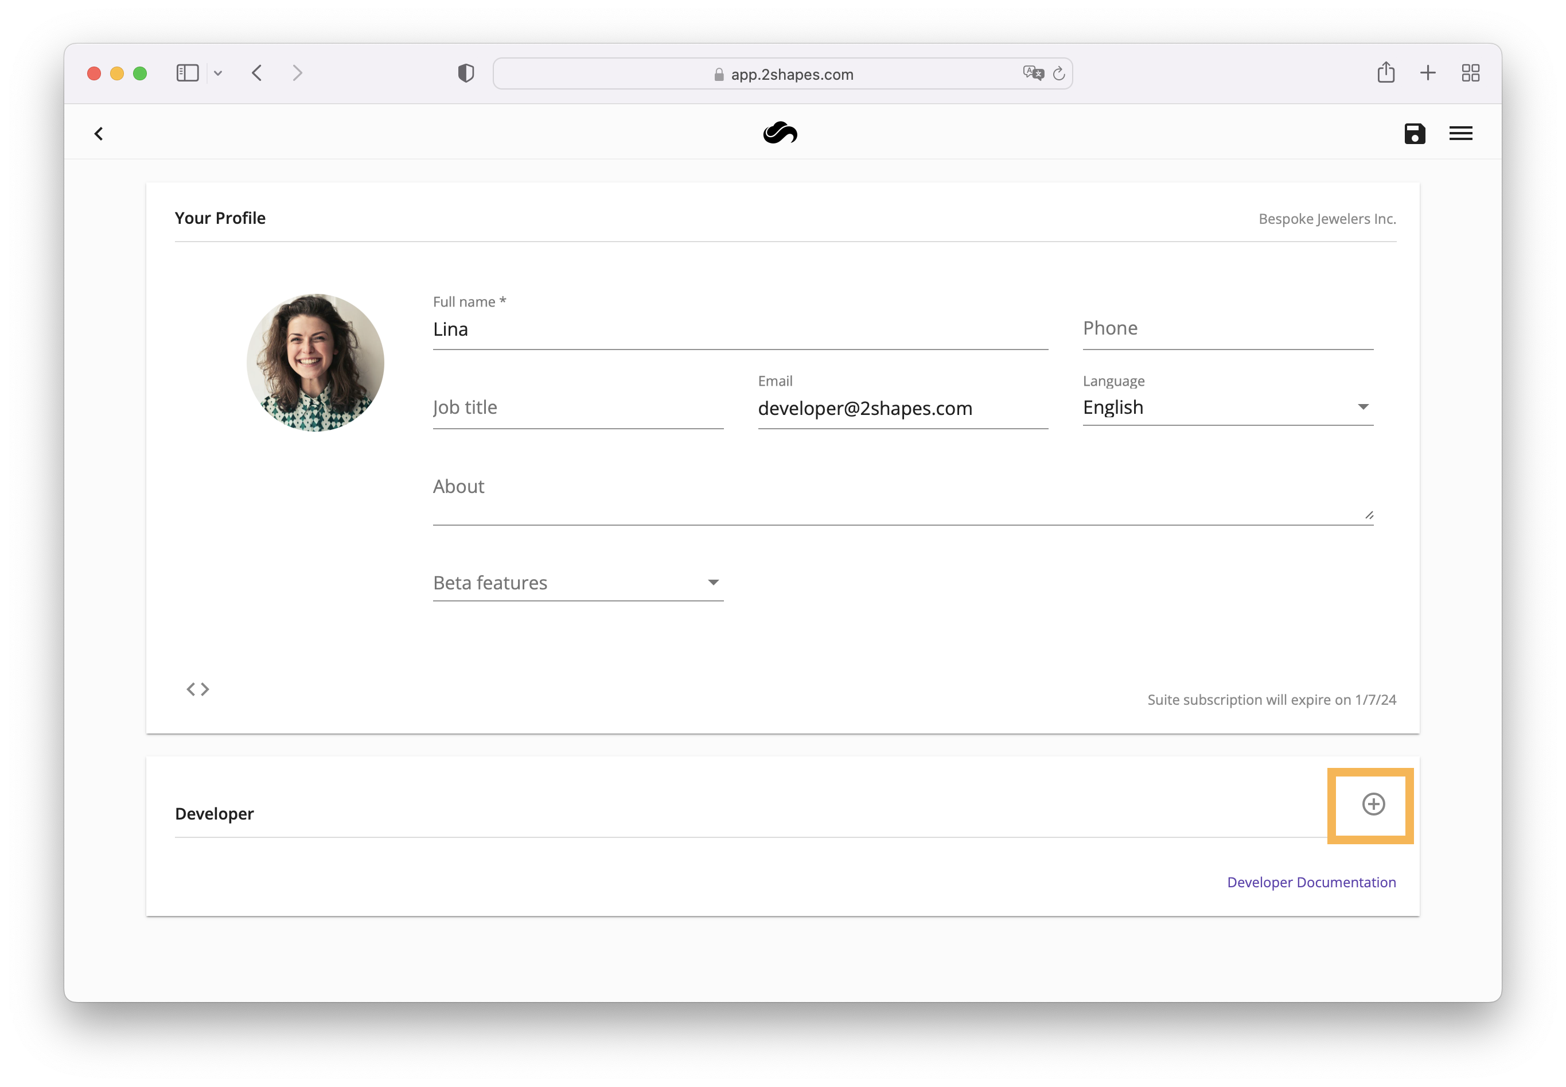Viewport: 1566px width, 1087px height.
Task: Open the Developer Documentation link
Action: [x=1311, y=882]
